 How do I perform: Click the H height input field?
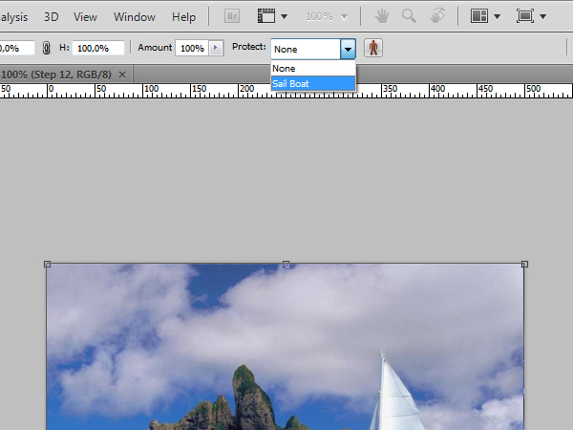[x=98, y=48]
